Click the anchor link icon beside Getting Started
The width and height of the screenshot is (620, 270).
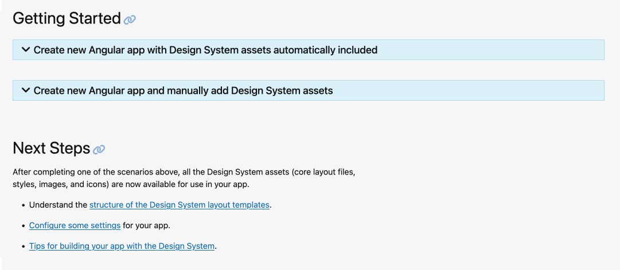(130, 19)
